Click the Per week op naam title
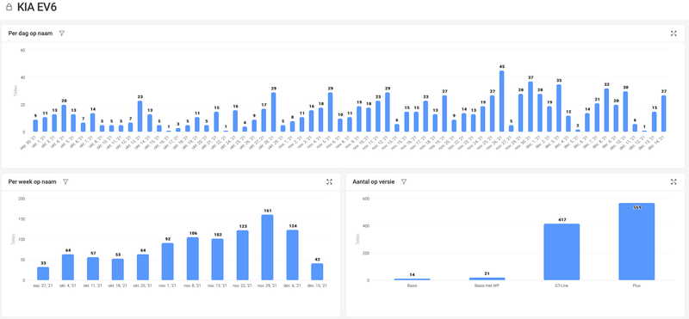The width and height of the screenshot is (689, 319). (x=32, y=181)
